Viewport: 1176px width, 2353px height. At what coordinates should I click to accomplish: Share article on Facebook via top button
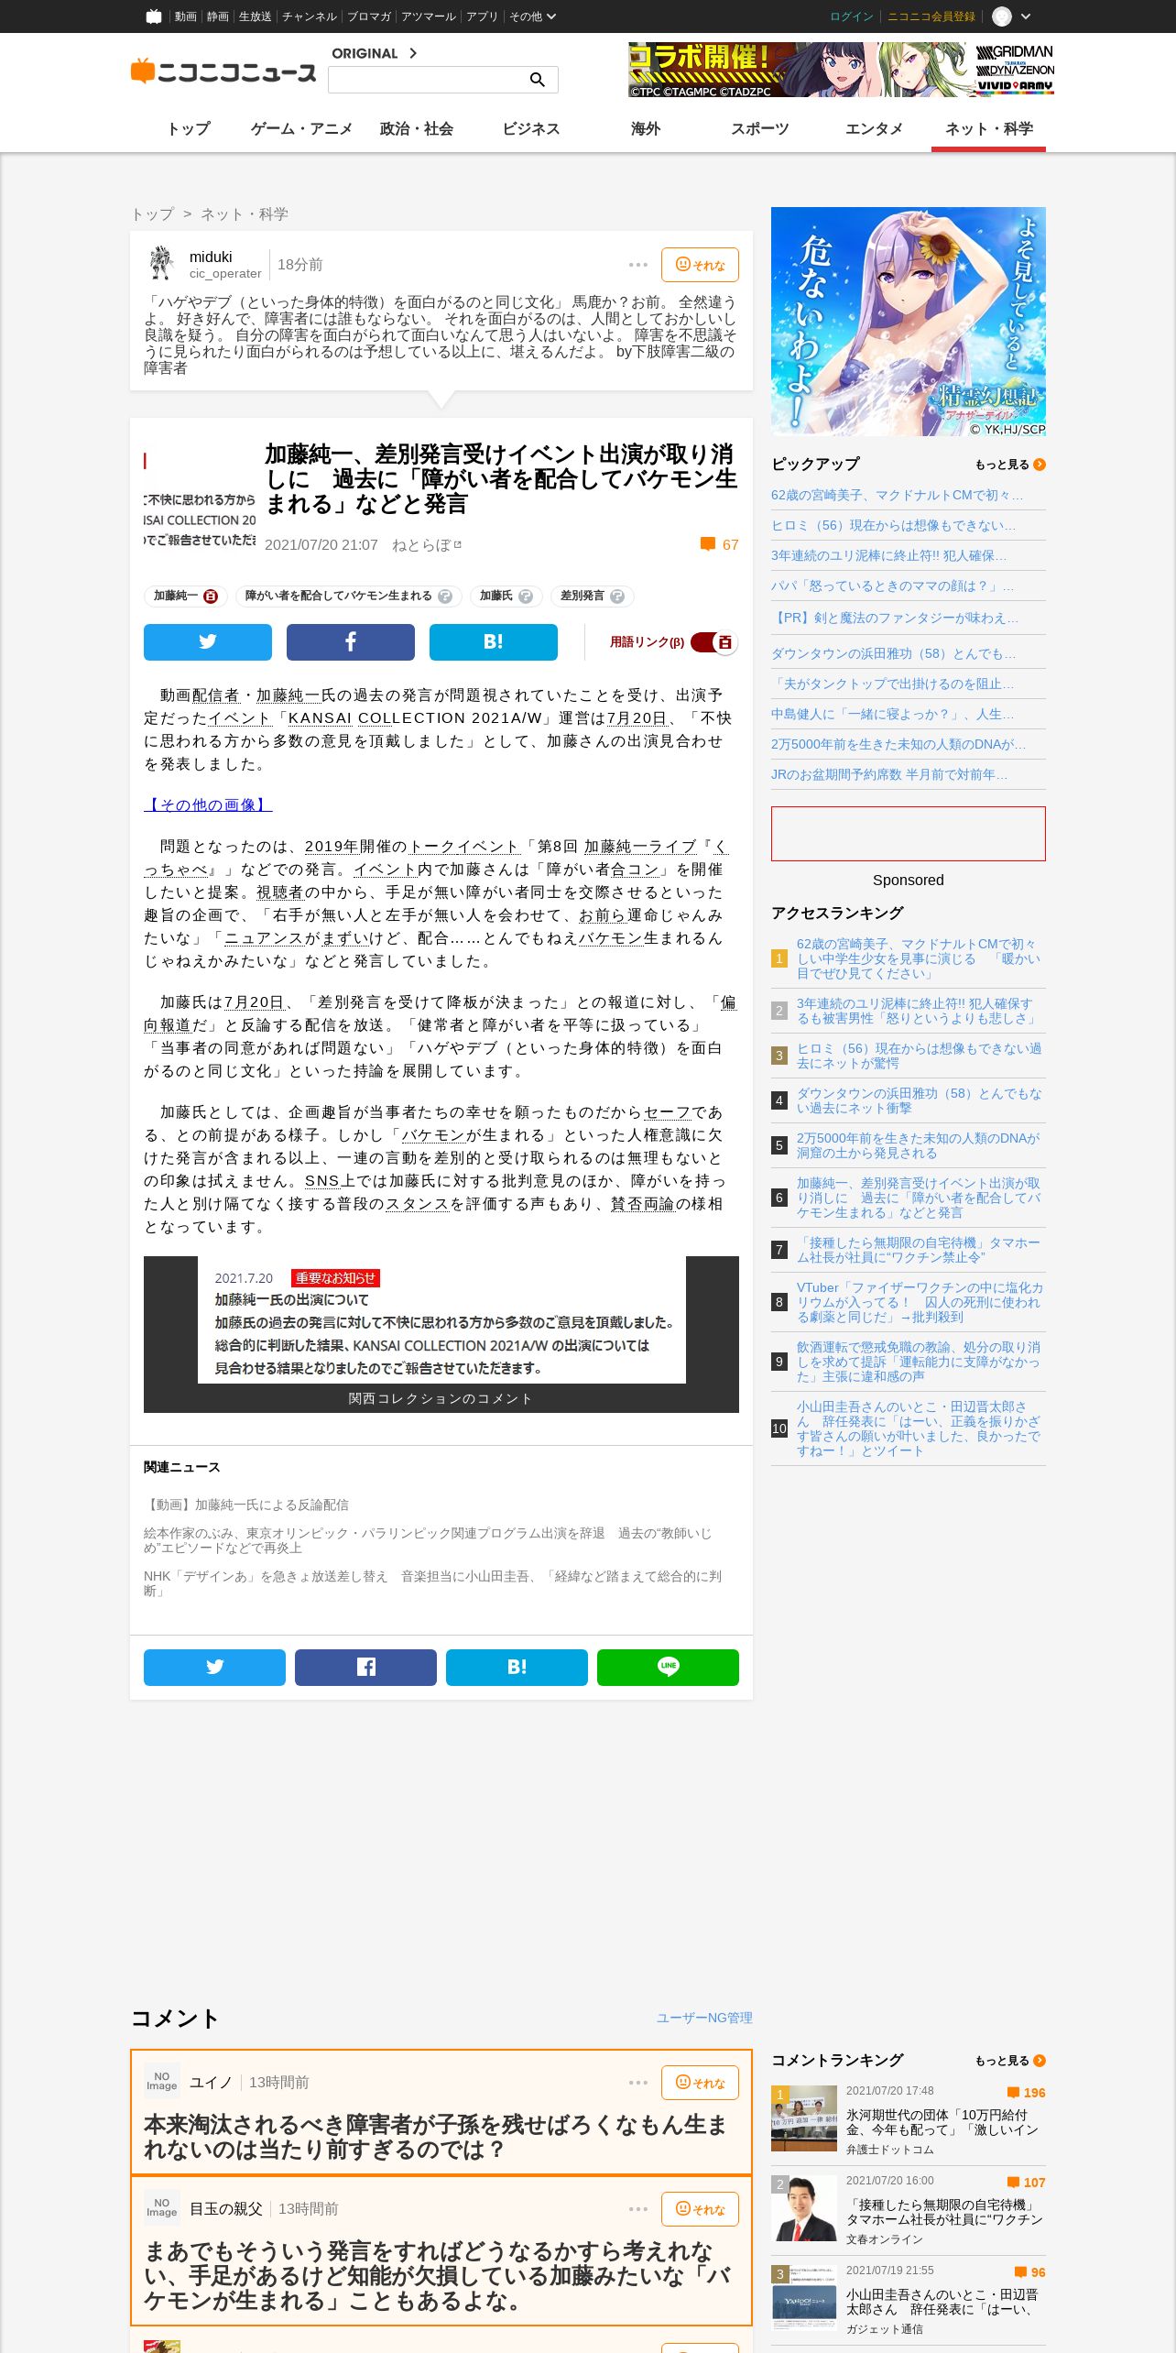tap(351, 642)
